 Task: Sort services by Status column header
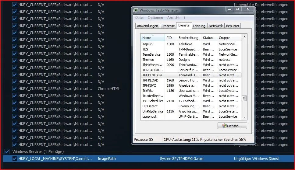pos(209,38)
